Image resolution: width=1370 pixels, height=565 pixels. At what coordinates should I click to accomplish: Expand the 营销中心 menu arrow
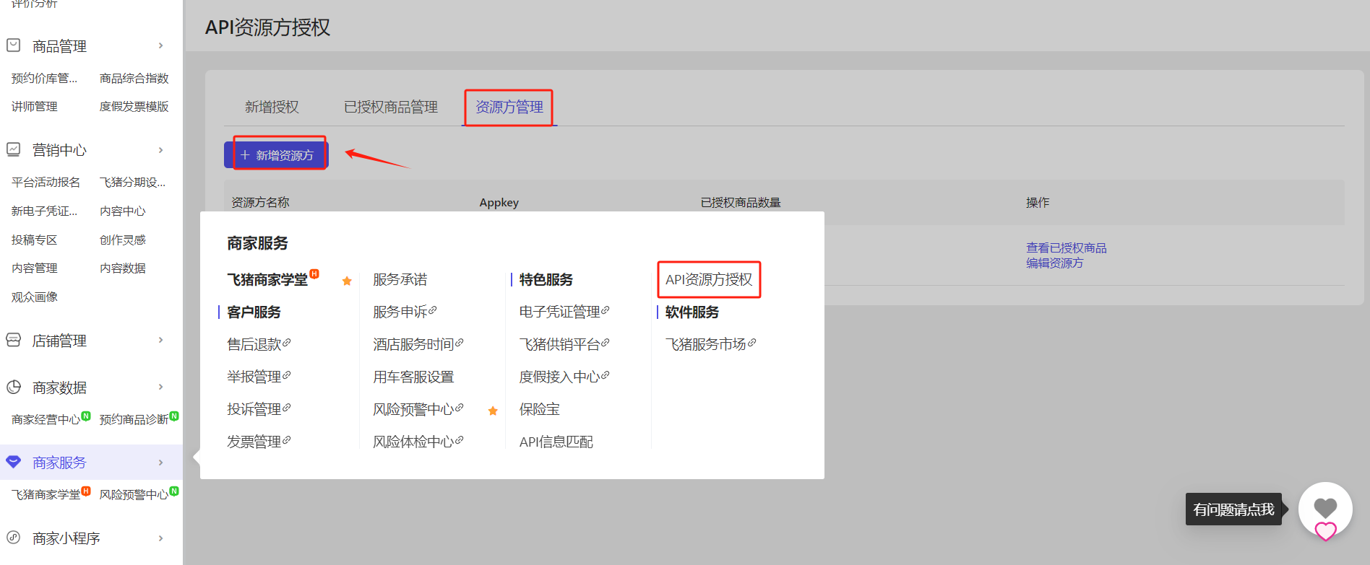(x=160, y=150)
